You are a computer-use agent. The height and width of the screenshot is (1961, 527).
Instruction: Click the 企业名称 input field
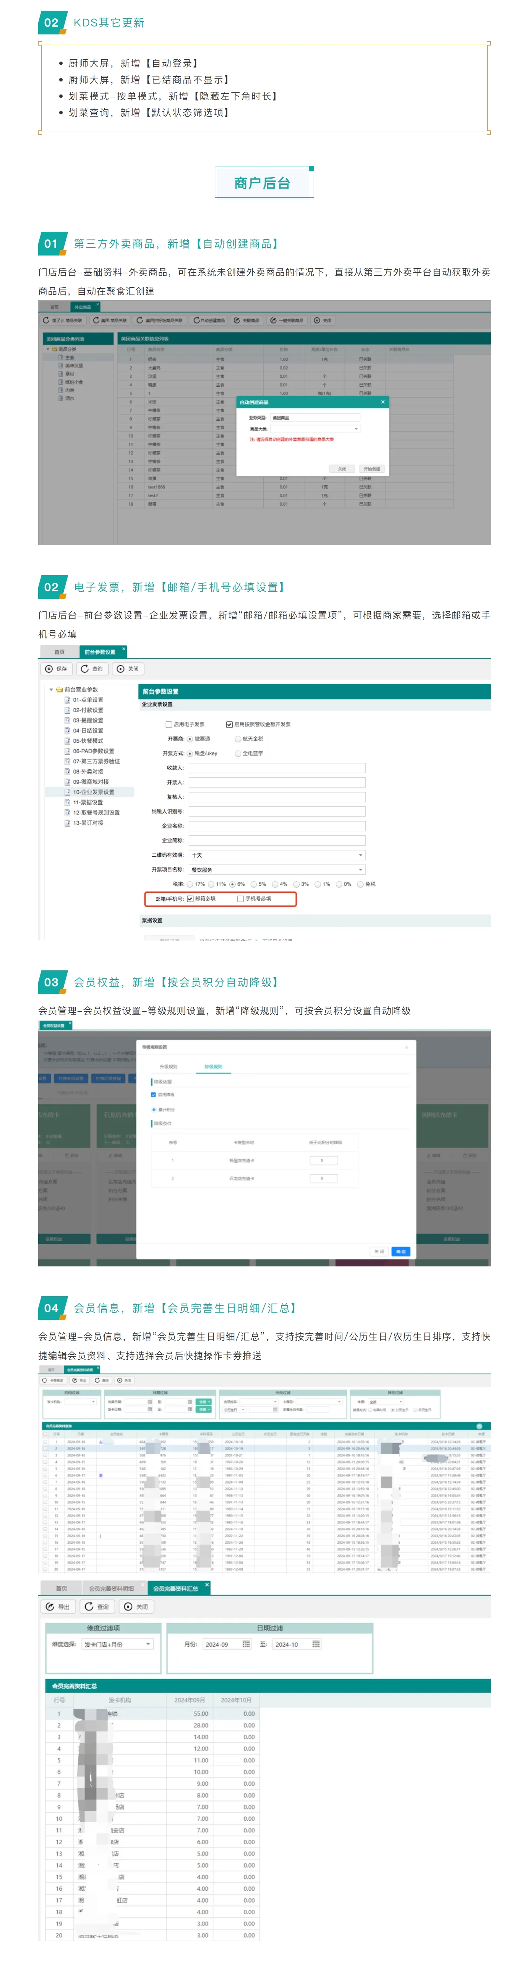(277, 826)
